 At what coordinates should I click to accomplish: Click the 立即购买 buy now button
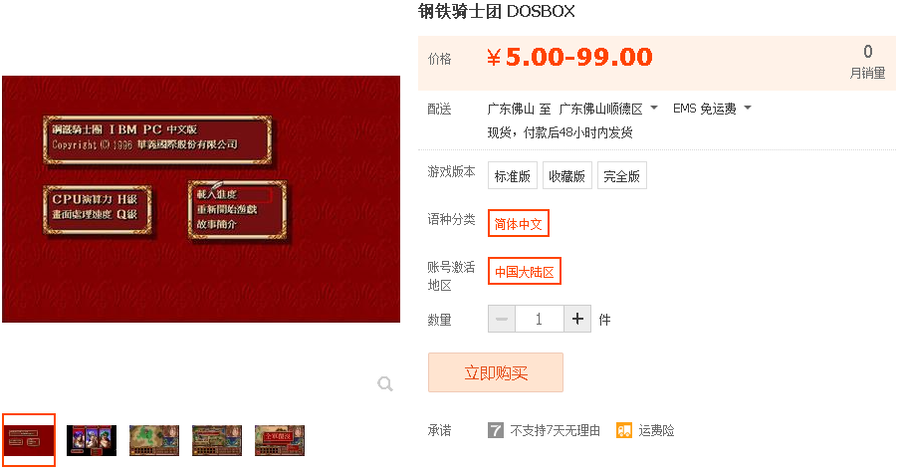(x=496, y=372)
